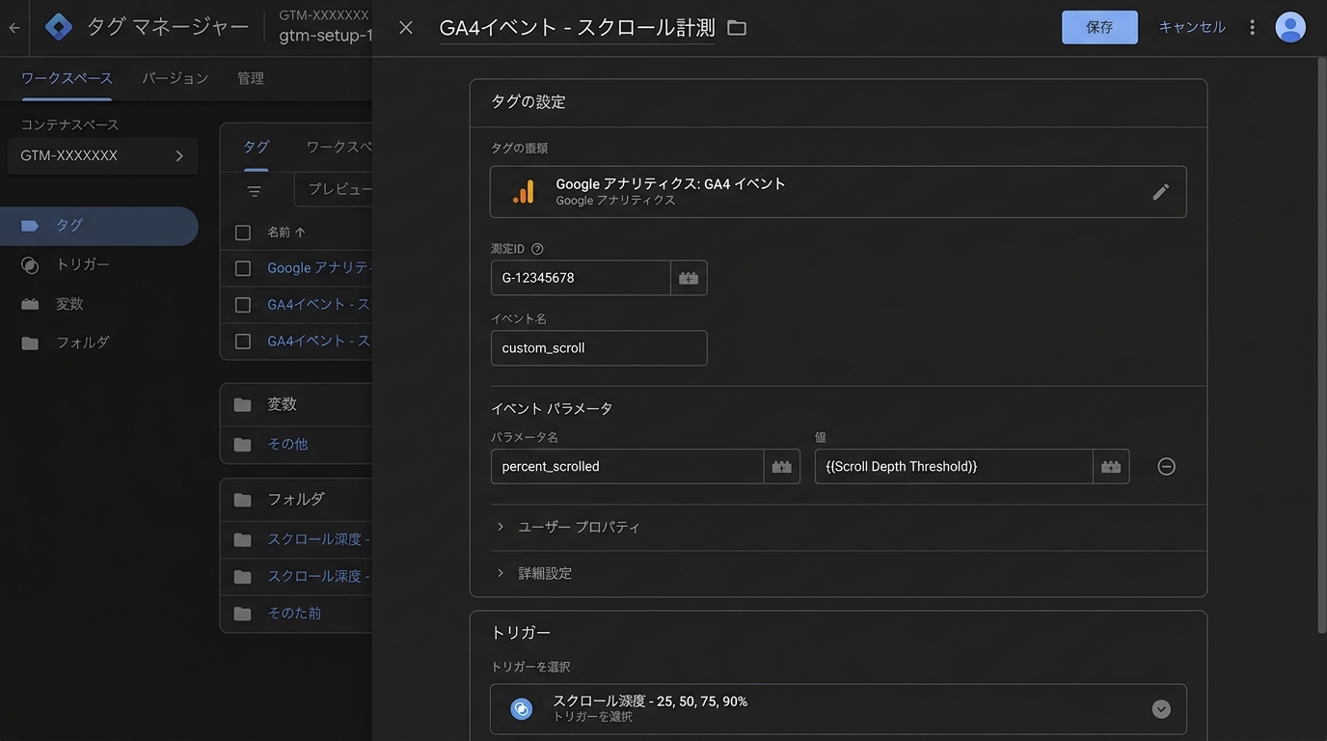1327x741 pixels.
Task: Click the filter icon in tag list
Action: click(254, 191)
